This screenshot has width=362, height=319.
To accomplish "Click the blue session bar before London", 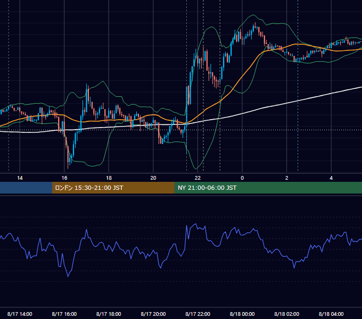I will pyautogui.click(x=26, y=188).
